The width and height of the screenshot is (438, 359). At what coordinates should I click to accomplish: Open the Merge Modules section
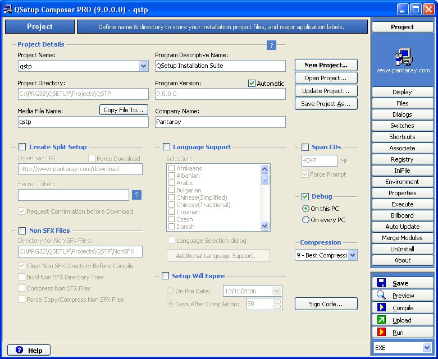402,238
